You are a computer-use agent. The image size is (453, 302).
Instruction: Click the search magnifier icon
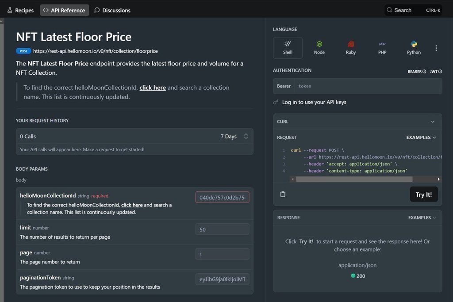pyautogui.click(x=389, y=10)
